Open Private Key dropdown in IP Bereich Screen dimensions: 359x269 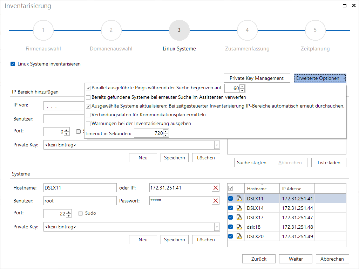click(x=217, y=145)
